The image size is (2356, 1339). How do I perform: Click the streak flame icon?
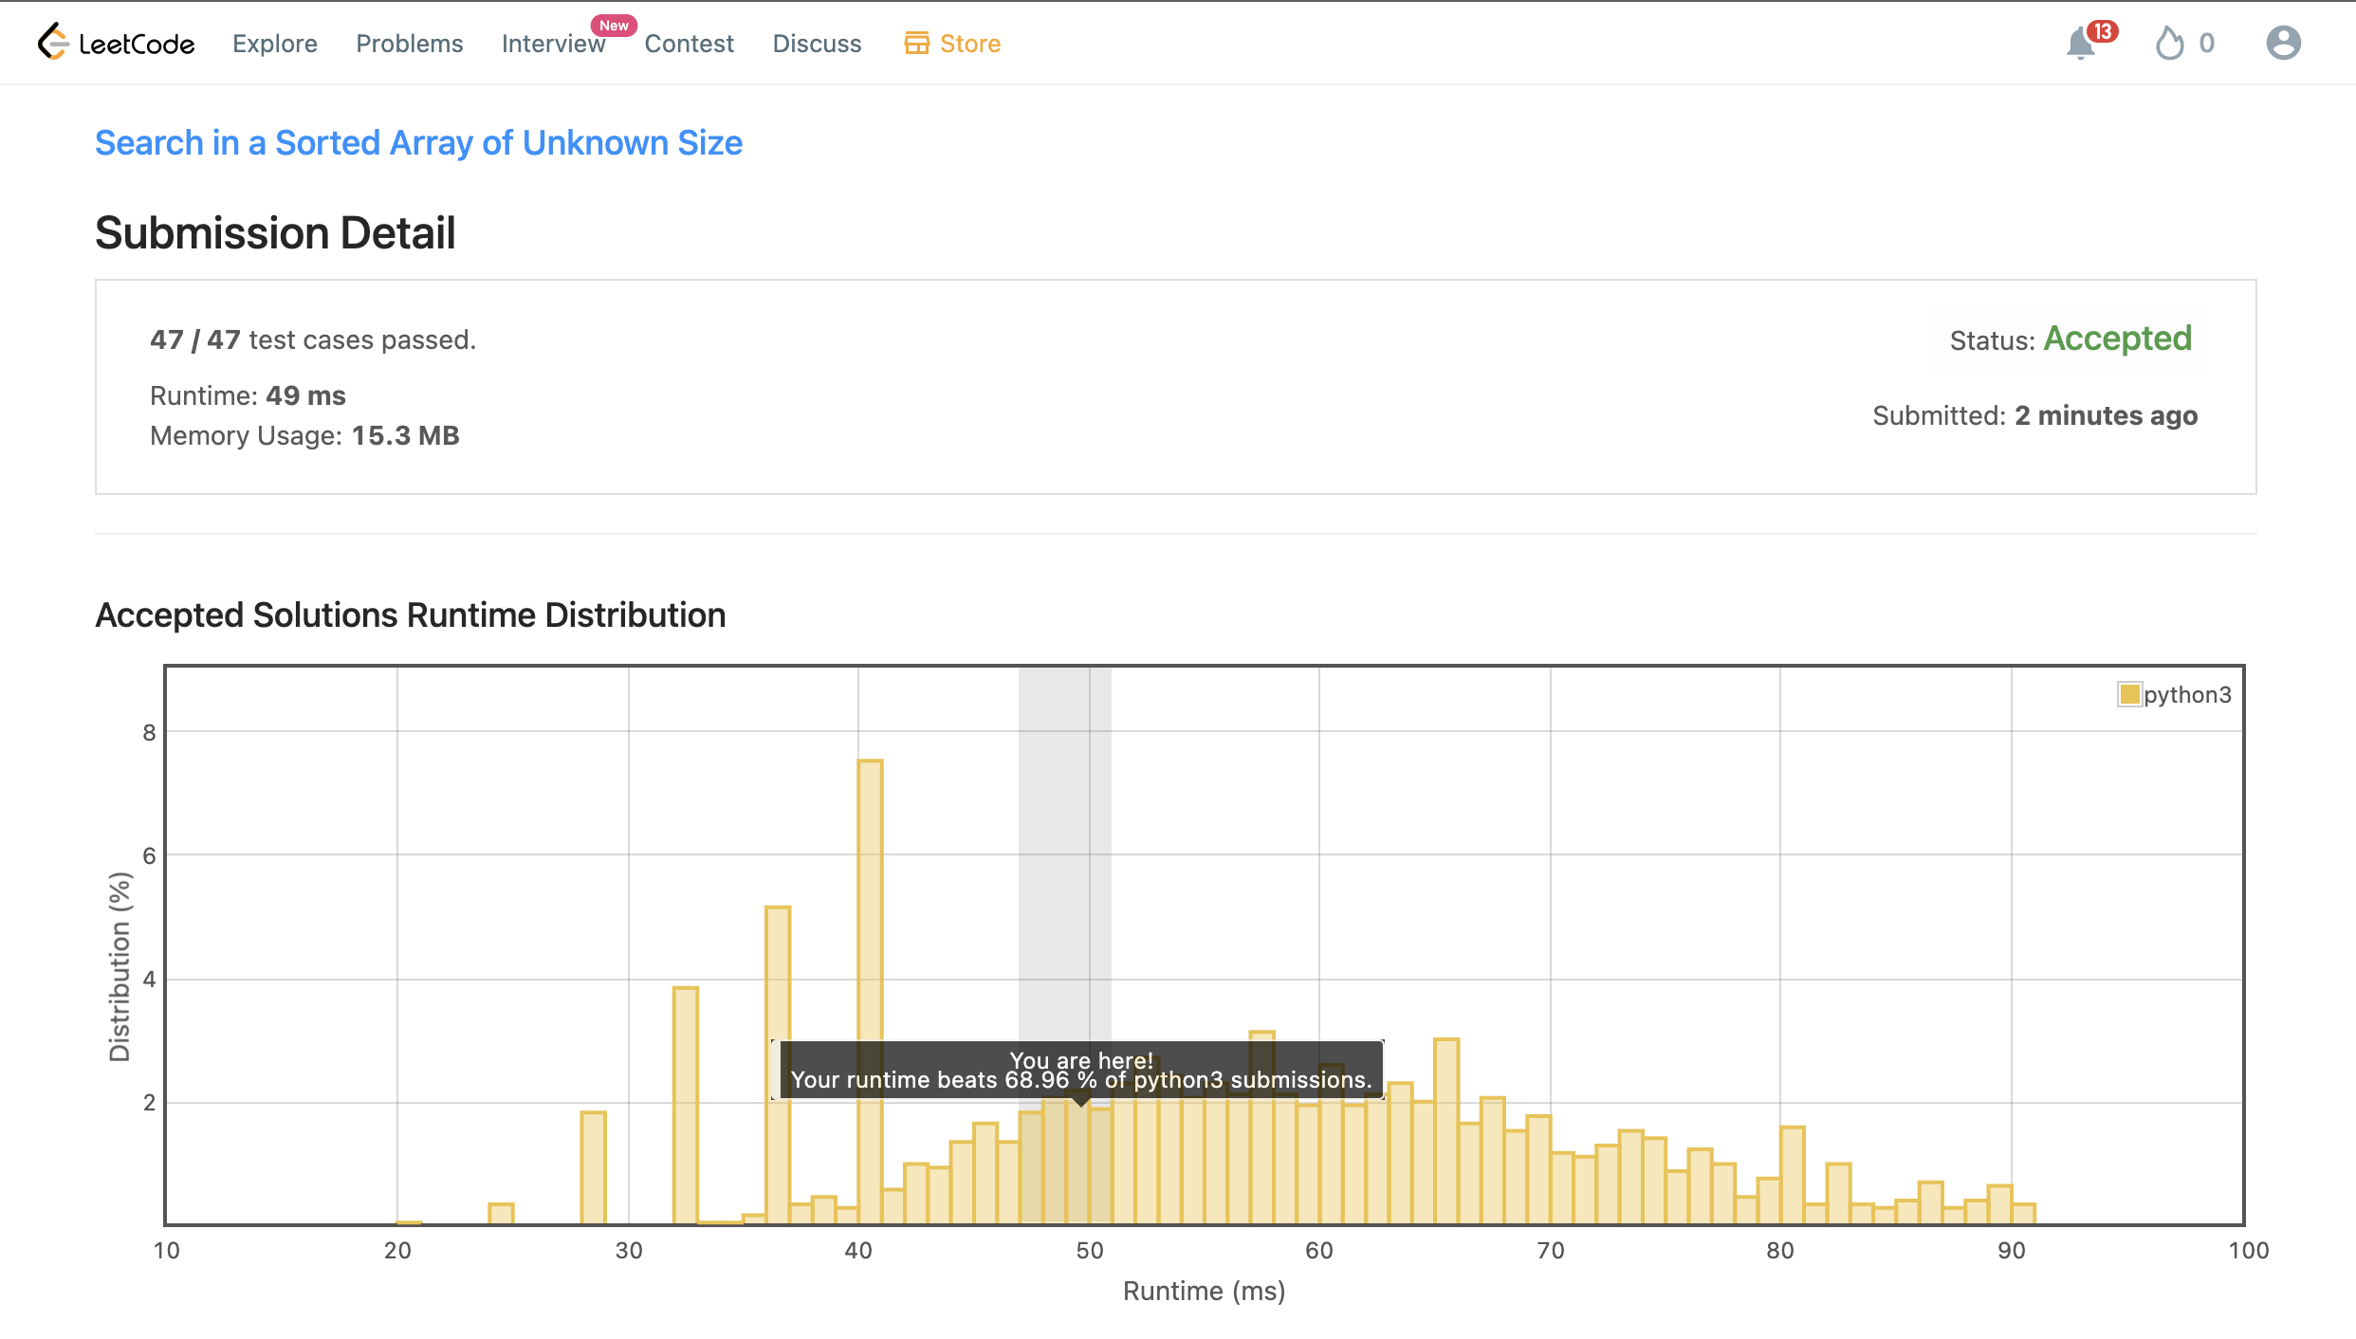click(x=2169, y=44)
